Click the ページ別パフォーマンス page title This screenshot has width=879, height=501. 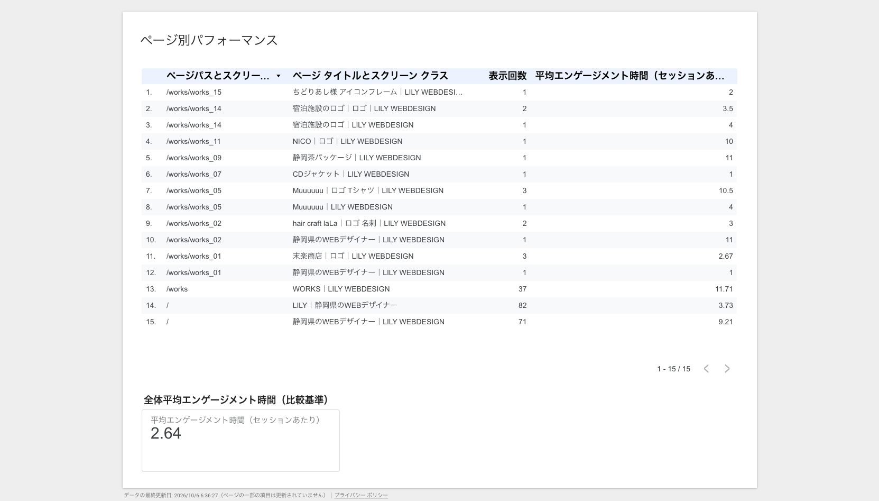[209, 40]
